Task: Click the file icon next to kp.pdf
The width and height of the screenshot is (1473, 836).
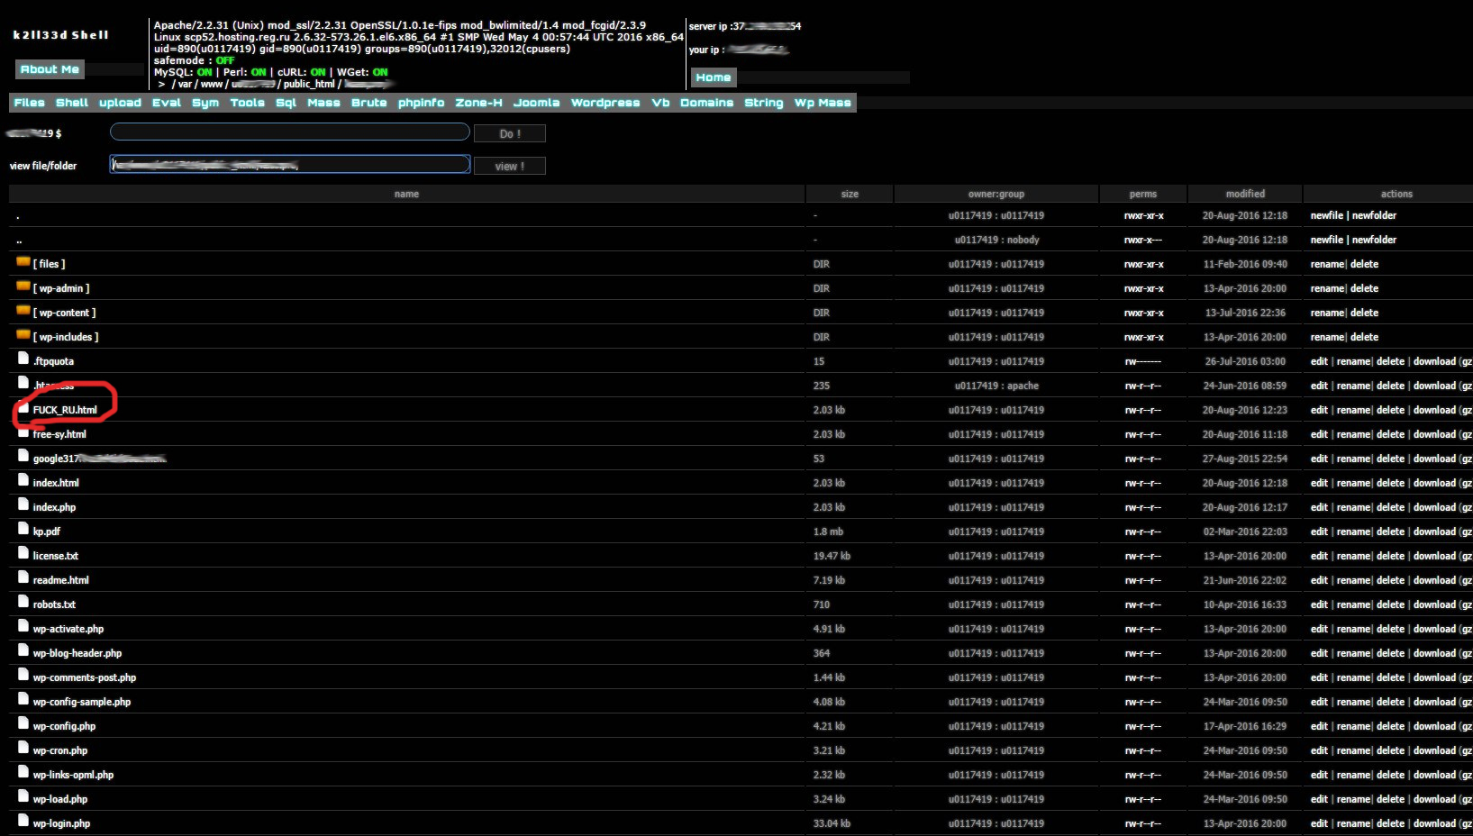Action: (x=23, y=530)
